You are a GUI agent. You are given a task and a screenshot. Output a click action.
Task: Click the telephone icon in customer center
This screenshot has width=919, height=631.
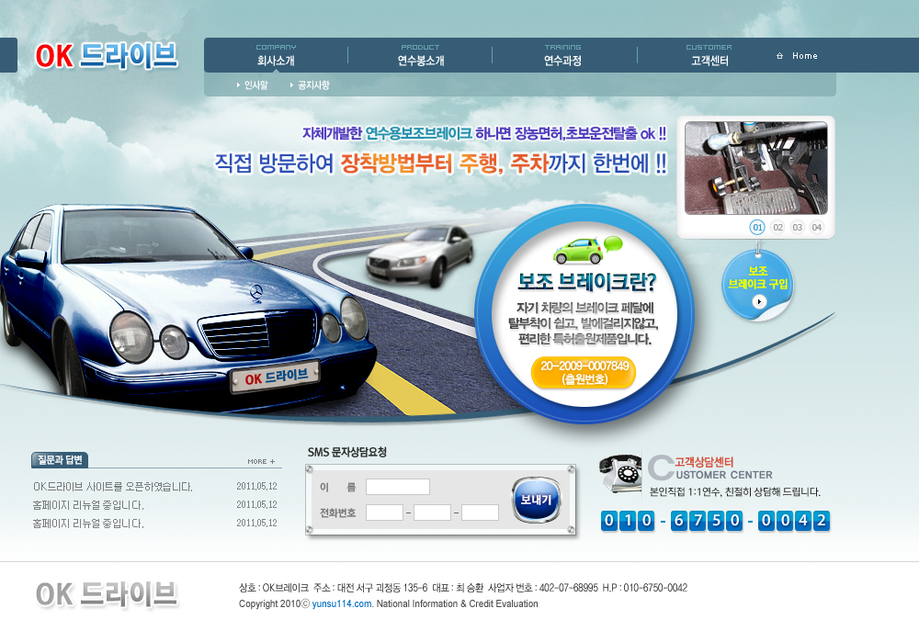621,473
